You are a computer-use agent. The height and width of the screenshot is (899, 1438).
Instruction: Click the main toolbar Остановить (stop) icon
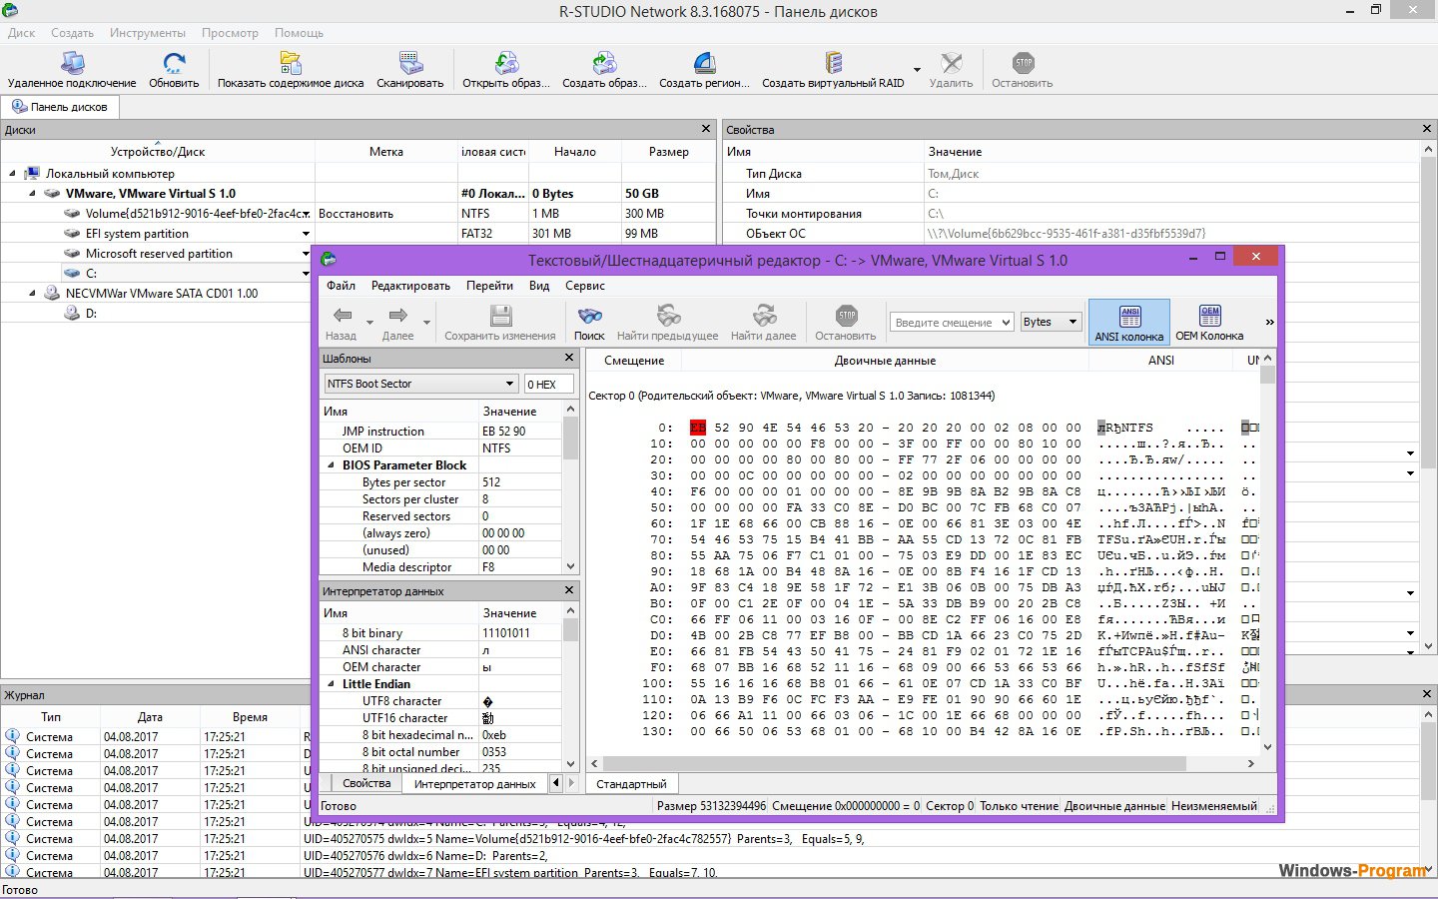pos(1023,70)
